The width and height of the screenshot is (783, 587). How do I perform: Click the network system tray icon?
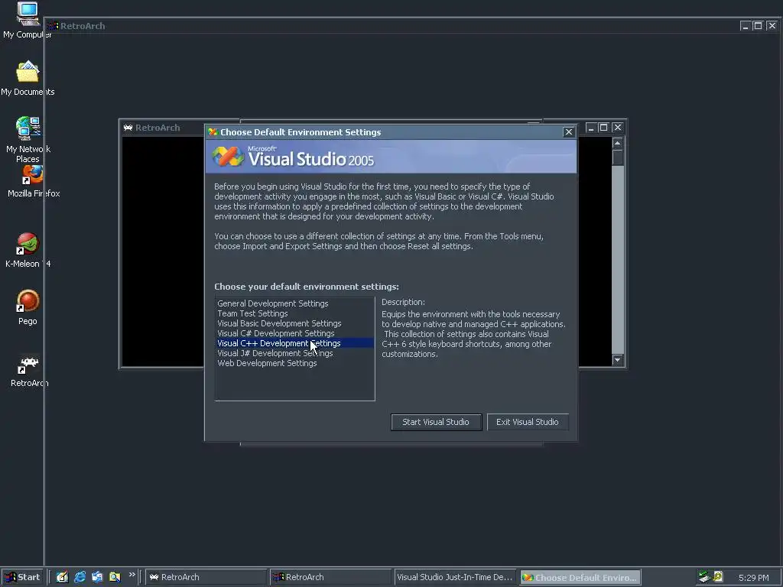704,577
